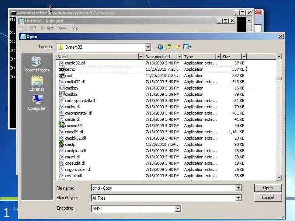This screenshot has height=221, width=295.
Task: Sort files by Name column header
Action: [97, 57]
